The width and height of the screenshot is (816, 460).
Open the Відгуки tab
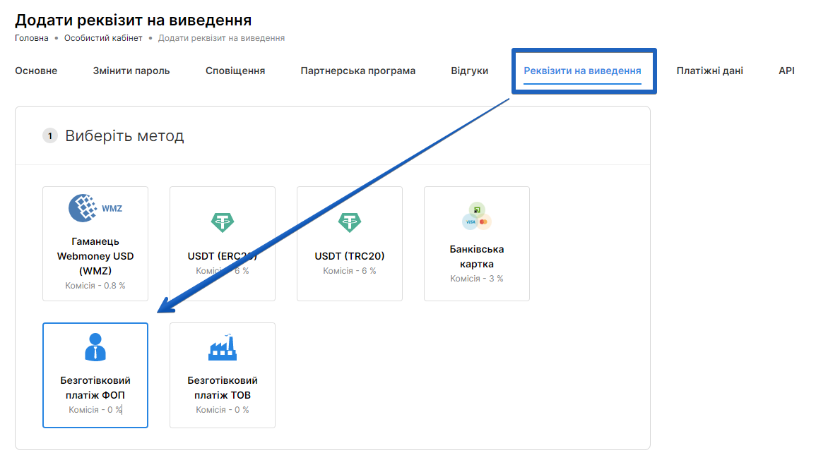pyautogui.click(x=469, y=71)
